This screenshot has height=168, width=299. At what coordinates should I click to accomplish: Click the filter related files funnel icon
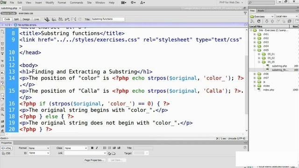245,13
